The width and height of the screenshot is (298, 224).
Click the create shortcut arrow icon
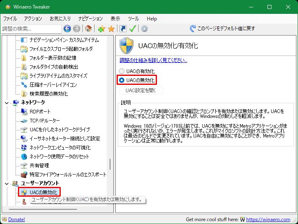[x=123, y=29]
